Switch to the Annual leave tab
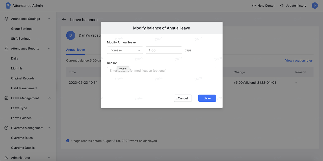This screenshot has width=323, height=161. tap(75, 50)
